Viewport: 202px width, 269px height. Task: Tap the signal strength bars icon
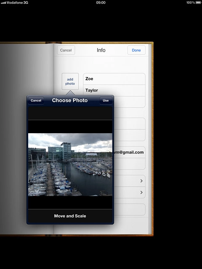(3, 3)
